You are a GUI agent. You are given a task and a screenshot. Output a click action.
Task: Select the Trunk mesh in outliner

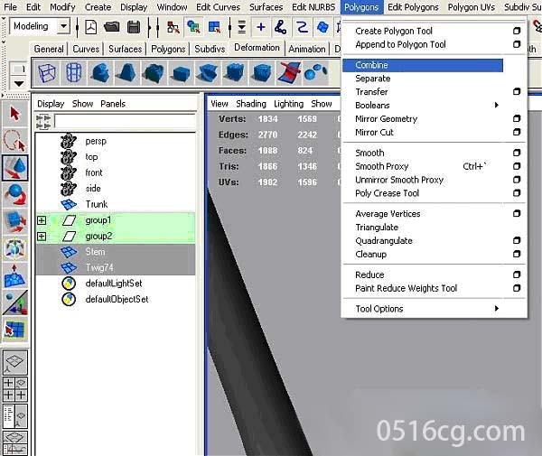tap(116, 204)
